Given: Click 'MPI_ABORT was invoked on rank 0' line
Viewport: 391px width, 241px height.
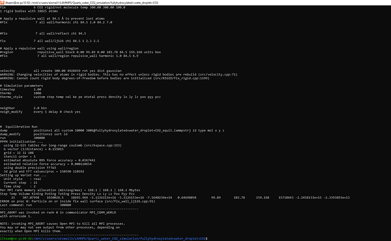Looking at the screenshot, I should point(58,213).
